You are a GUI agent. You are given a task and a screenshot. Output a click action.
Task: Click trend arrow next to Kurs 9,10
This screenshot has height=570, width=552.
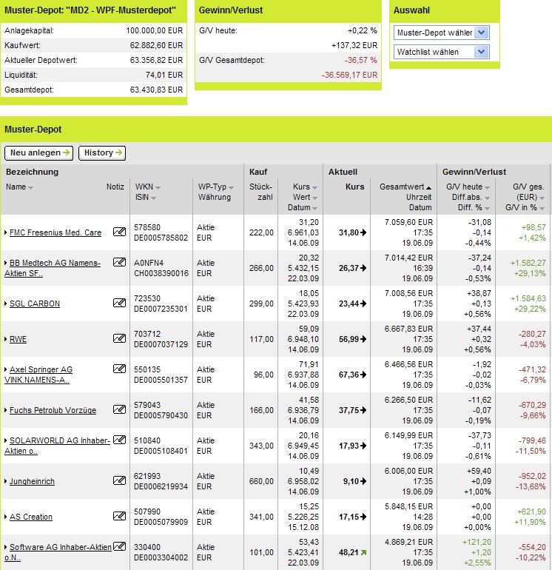[363, 481]
